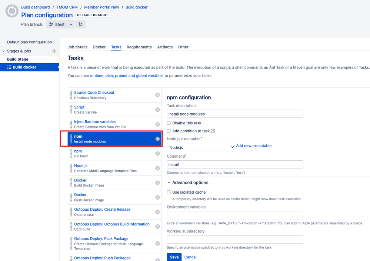Open runtime, plan, project and global variables link
The image size is (370, 261).
pyautogui.click(x=126, y=76)
